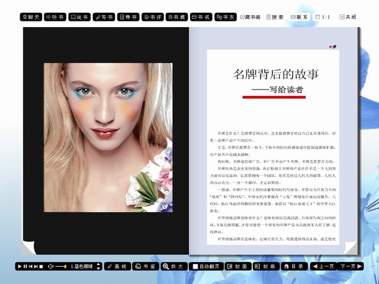
Task: Click the curled corner of right page
Action: point(351,247)
